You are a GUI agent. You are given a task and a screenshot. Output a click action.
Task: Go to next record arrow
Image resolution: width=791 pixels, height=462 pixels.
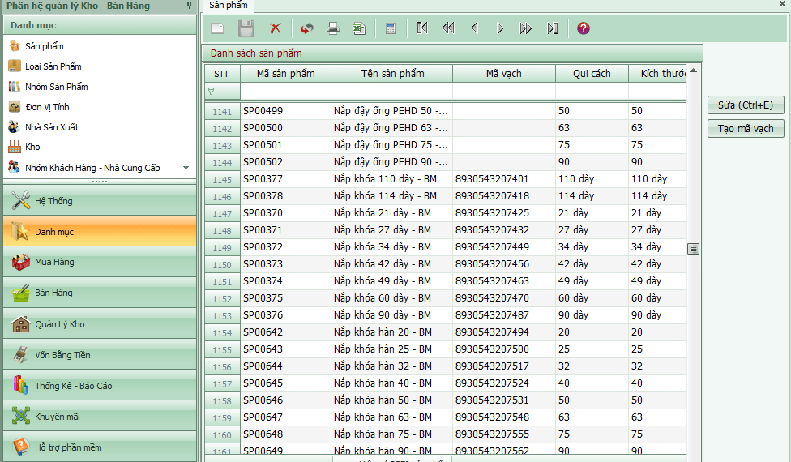pos(500,28)
